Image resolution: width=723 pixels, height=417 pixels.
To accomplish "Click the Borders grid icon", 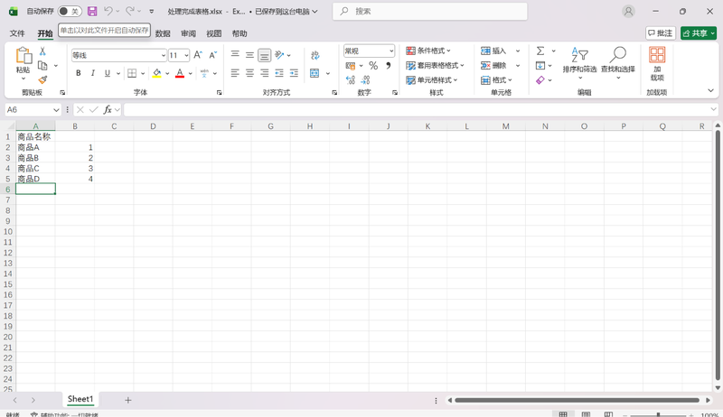I will [132, 73].
